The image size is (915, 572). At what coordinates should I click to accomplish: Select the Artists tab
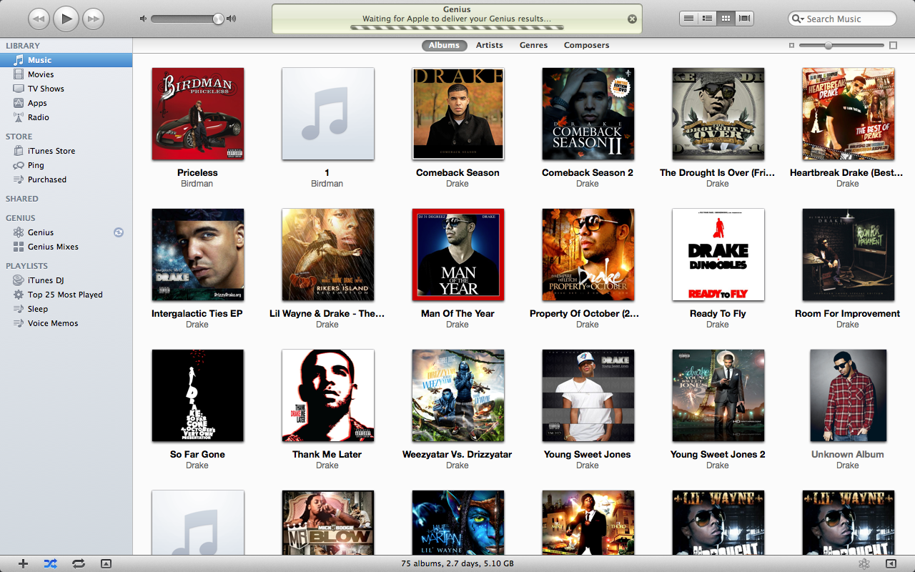pyautogui.click(x=490, y=45)
